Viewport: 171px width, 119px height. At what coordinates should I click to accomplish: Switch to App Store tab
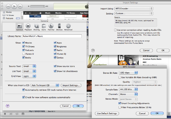click(84, 13)
